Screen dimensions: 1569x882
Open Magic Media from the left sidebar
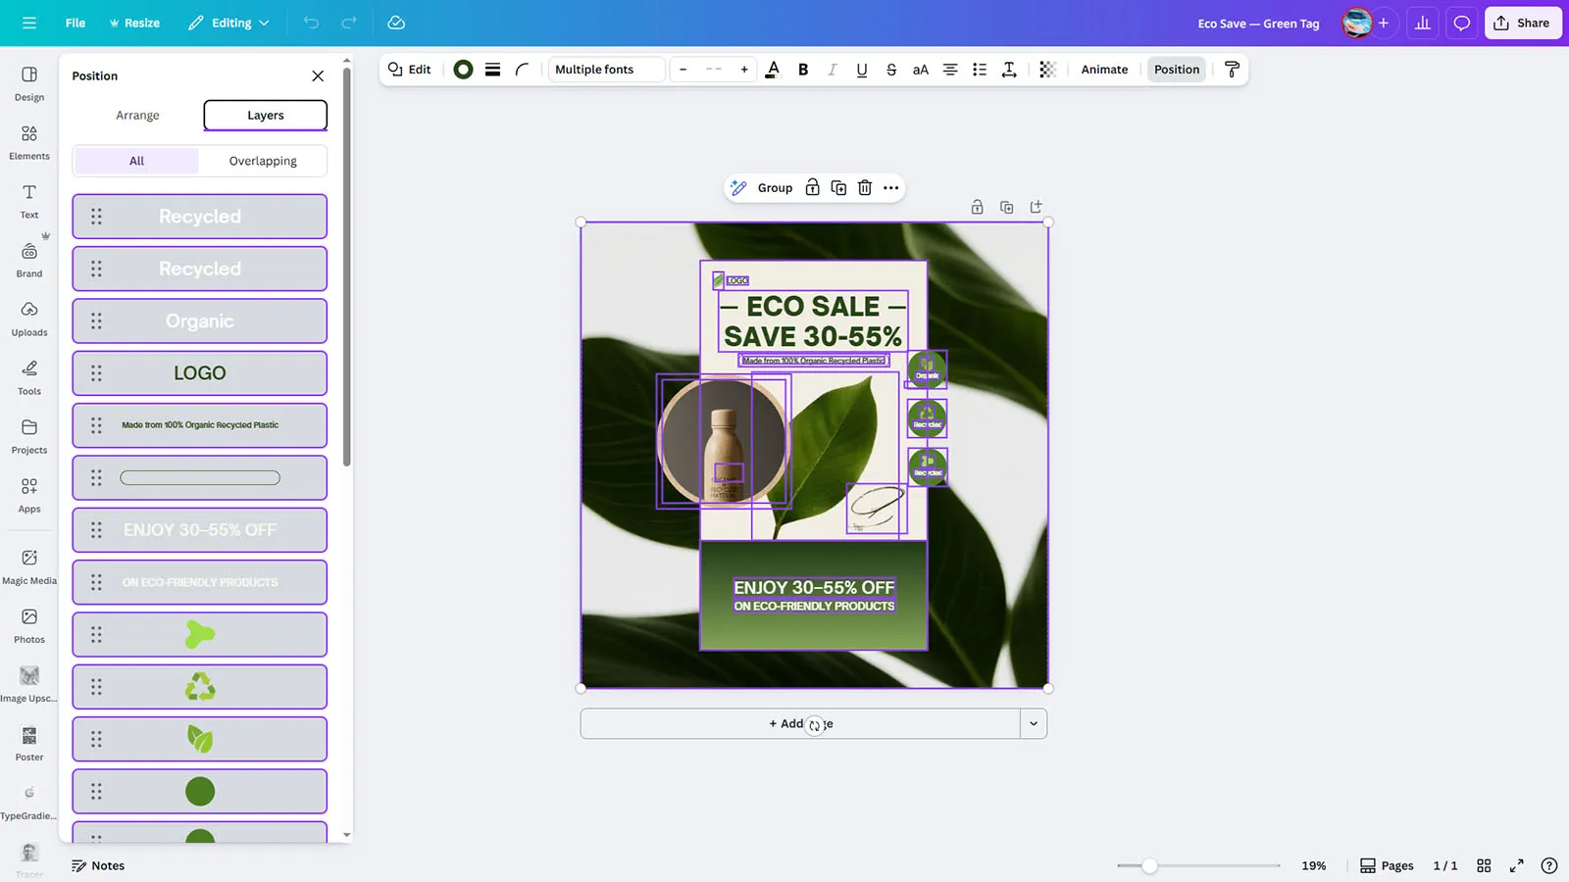(28, 564)
